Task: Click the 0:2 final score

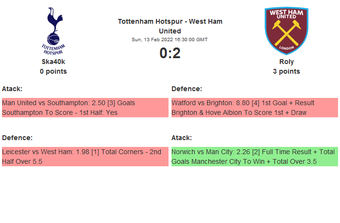Action: pyautogui.click(x=170, y=53)
